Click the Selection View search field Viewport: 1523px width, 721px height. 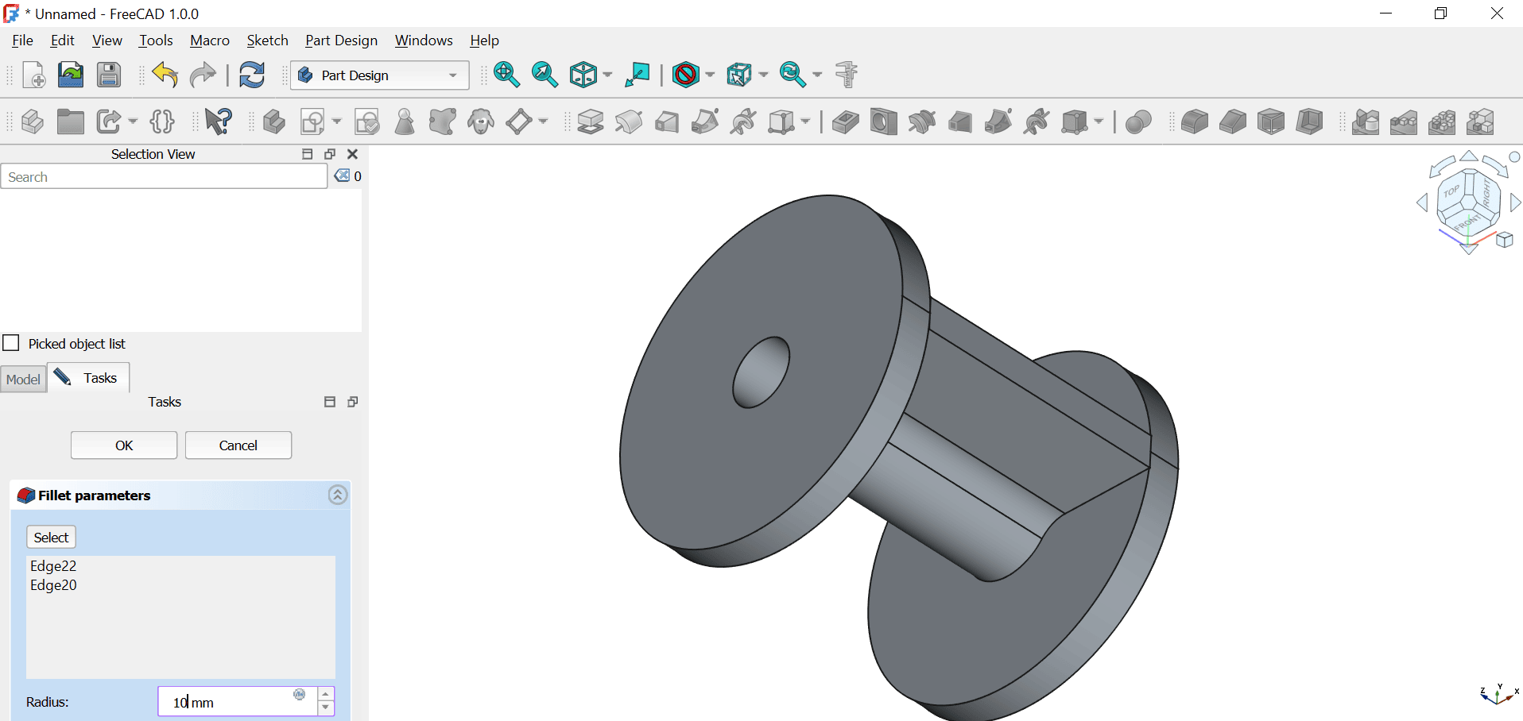tap(165, 177)
